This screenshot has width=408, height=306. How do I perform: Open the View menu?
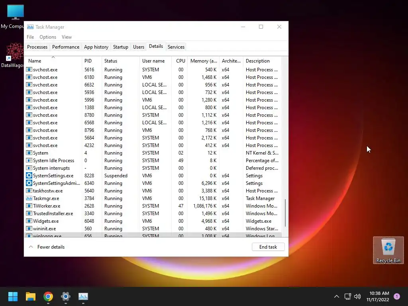pos(67,37)
